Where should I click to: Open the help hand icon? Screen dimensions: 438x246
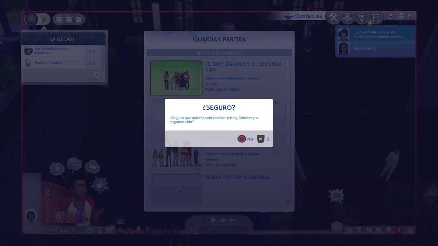click(391, 16)
